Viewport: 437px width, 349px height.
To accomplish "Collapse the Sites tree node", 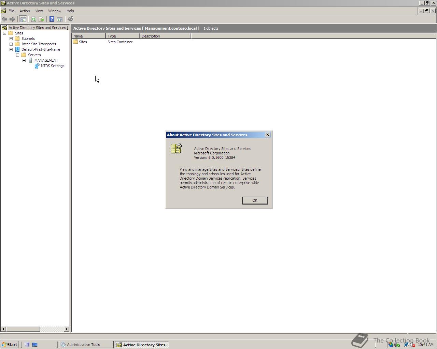I will click(x=4, y=33).
